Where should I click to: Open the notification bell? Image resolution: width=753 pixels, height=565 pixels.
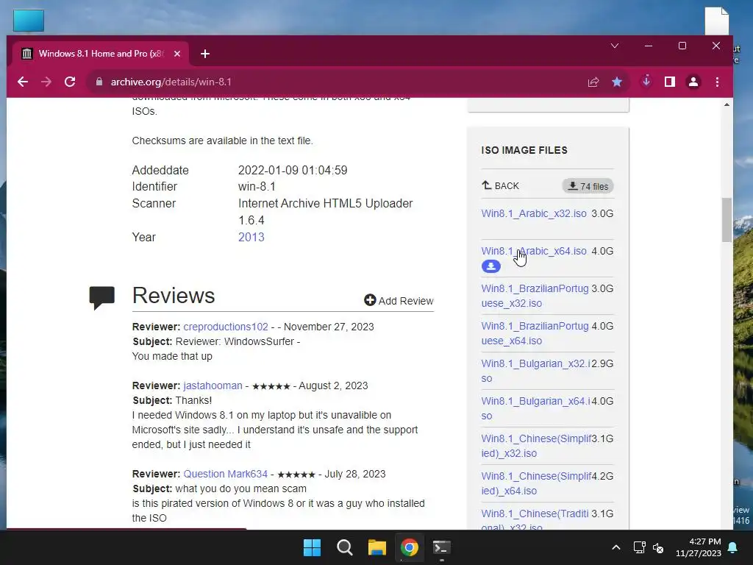733,547
